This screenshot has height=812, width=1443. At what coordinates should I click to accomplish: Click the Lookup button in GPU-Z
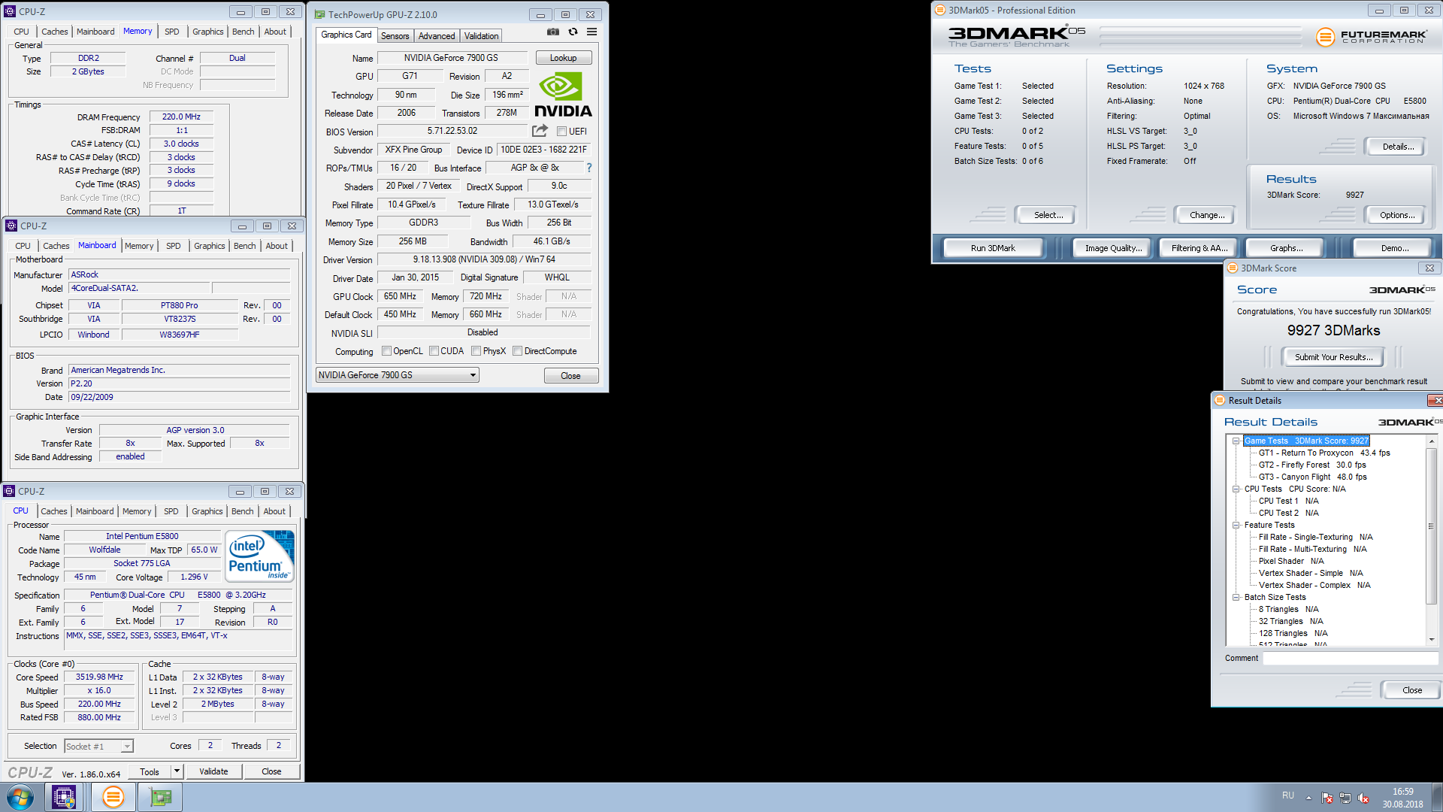tap(563, 58)
